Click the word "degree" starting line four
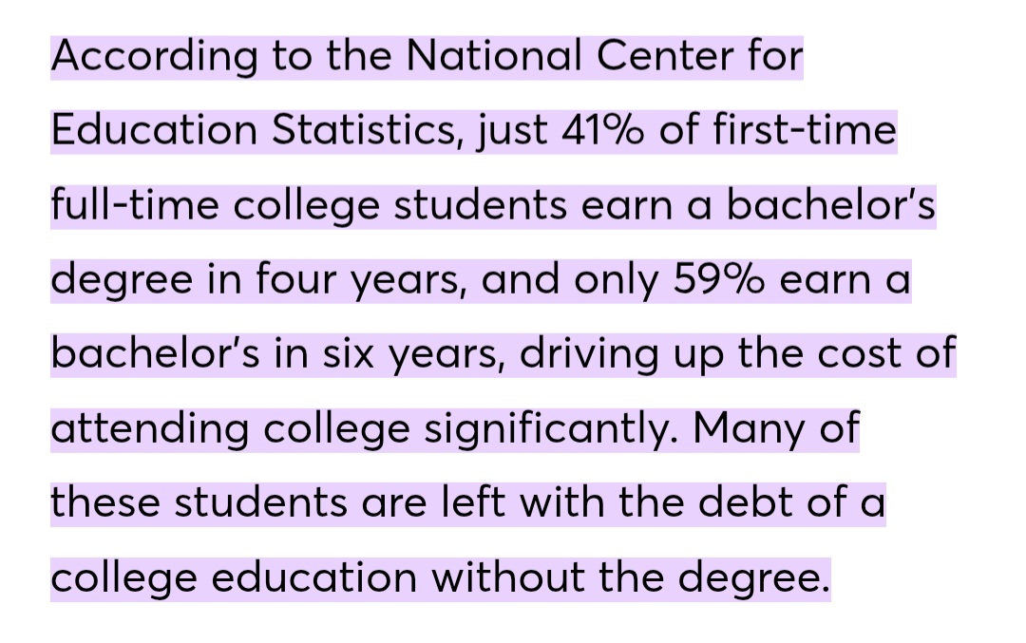 click(122, 281)
